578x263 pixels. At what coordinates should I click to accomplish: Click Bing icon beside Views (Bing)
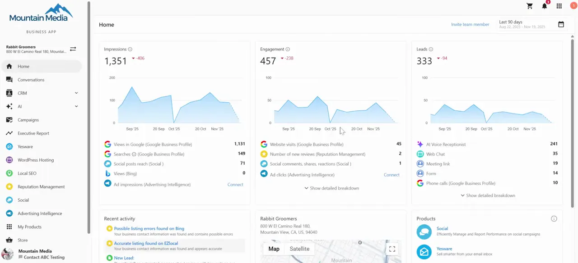click(x=107, y=173)
